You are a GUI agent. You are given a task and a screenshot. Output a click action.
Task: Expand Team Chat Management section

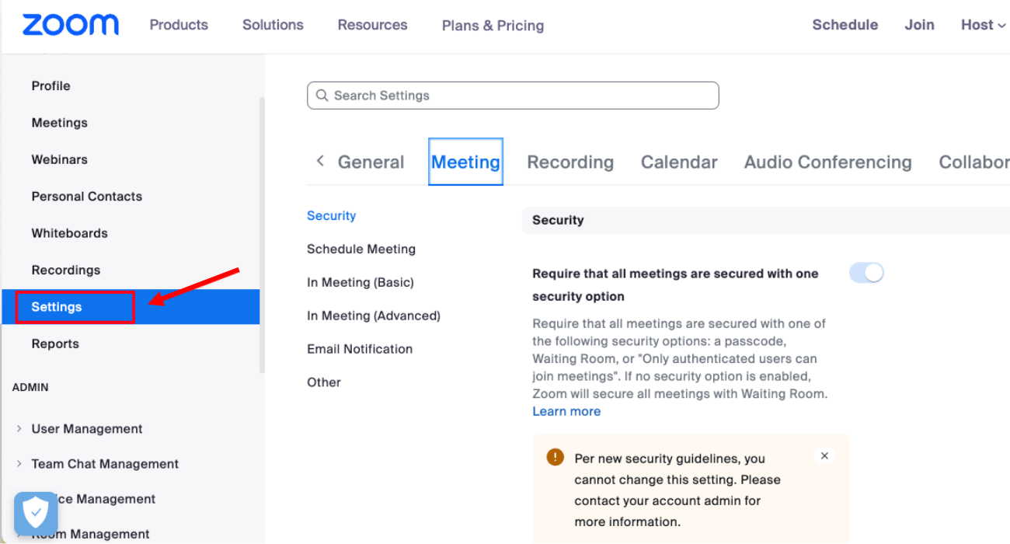(19, 463)
